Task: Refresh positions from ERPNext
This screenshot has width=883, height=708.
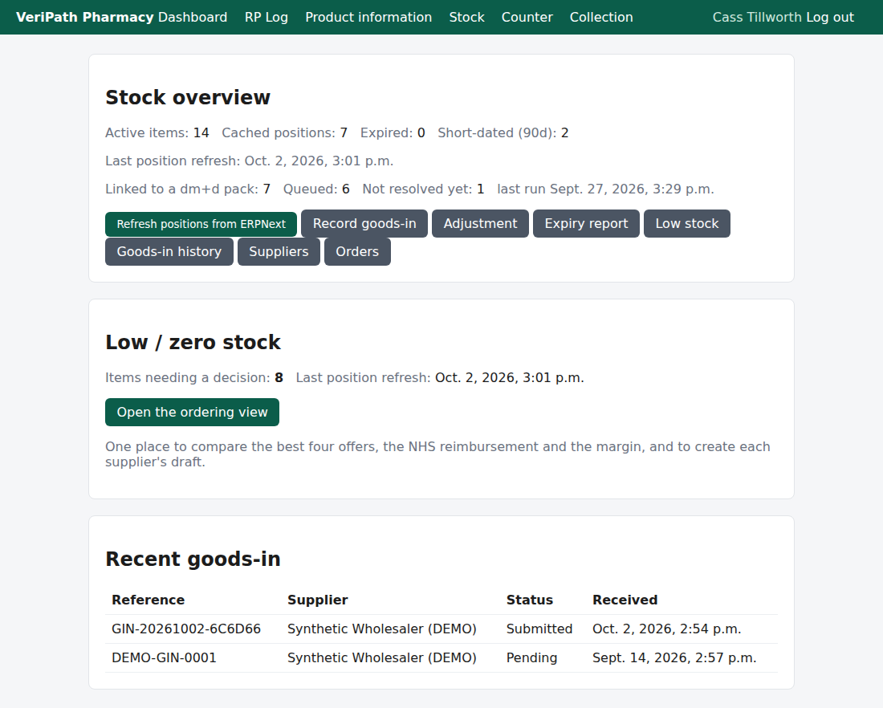Action: tap(201, 224)
